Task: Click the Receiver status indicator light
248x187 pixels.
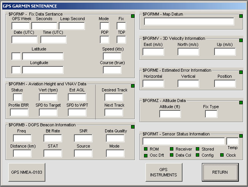Action: click(171, 149)
